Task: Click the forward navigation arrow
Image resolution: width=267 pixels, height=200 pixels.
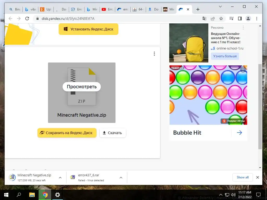Action: pos(19,18)
